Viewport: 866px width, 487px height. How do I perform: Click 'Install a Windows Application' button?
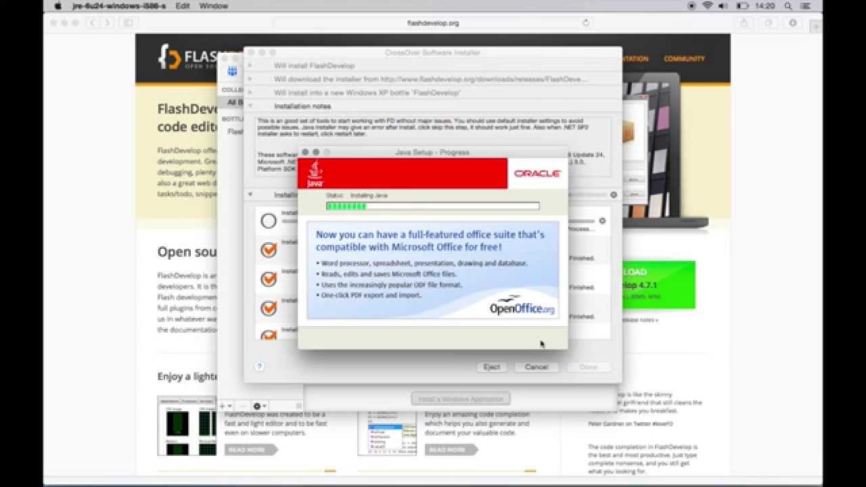(461, 399)
